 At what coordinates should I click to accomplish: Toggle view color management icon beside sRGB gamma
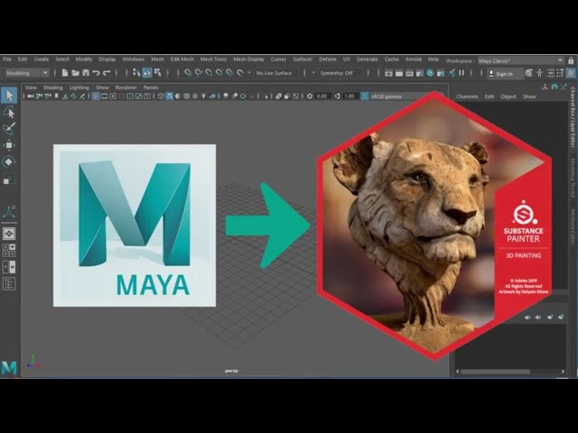pyautogui.click(x=365, y=97)
